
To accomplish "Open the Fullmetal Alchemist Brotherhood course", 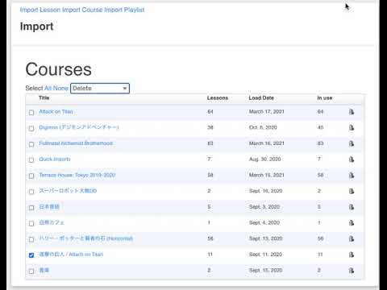I will (x=76, y=143).
